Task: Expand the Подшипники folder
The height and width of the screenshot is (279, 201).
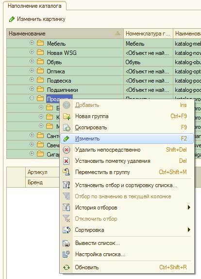Action: coord(32,89)
